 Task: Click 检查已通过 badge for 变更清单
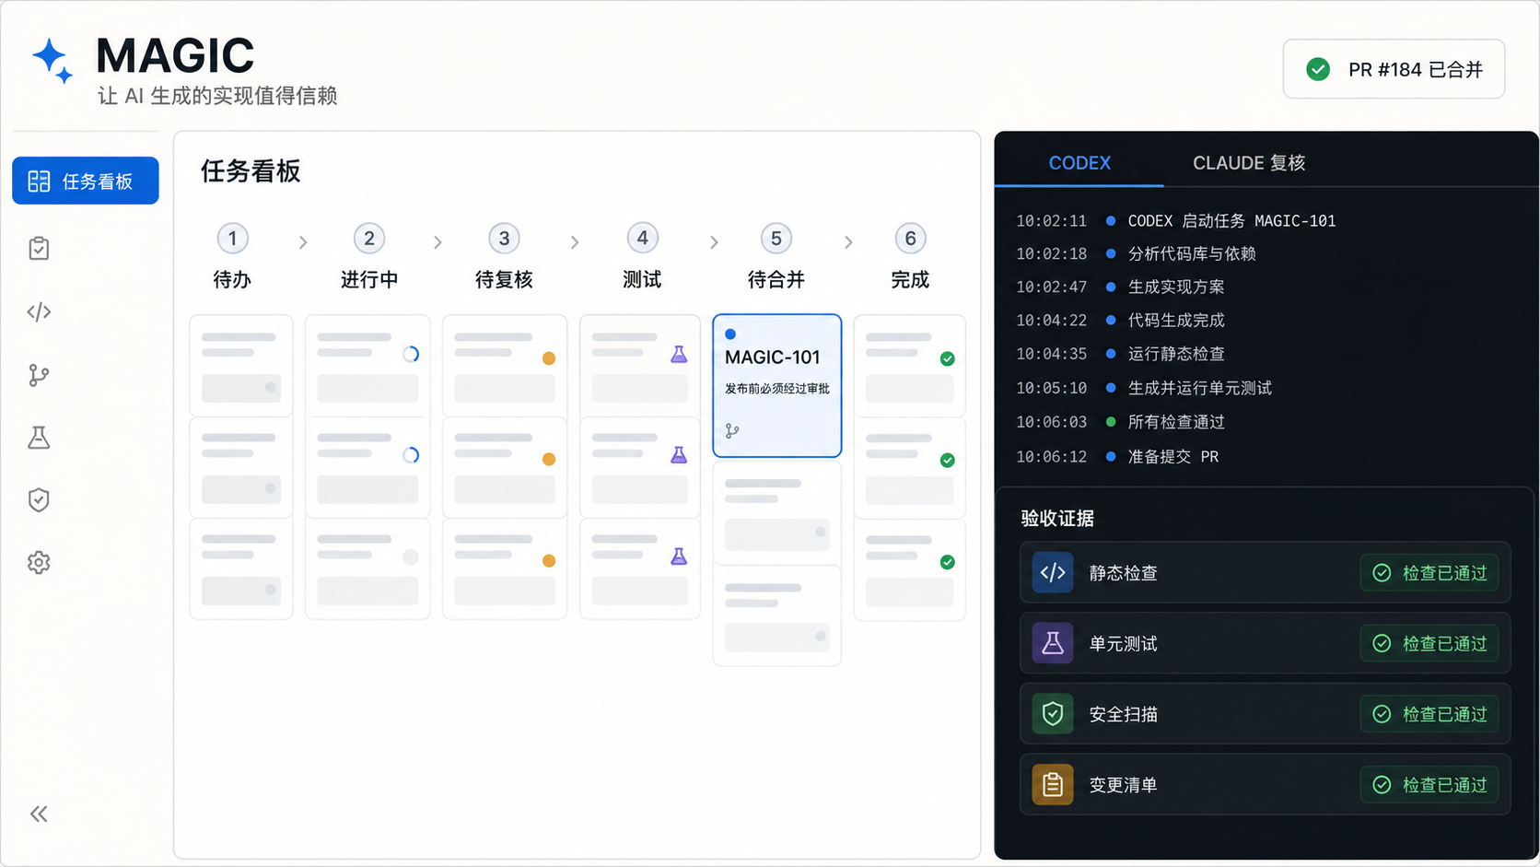pyautogui.click(x=1429, y=785)
